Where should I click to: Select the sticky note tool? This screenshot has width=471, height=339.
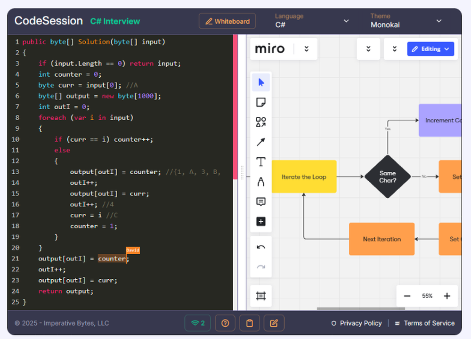261,102
